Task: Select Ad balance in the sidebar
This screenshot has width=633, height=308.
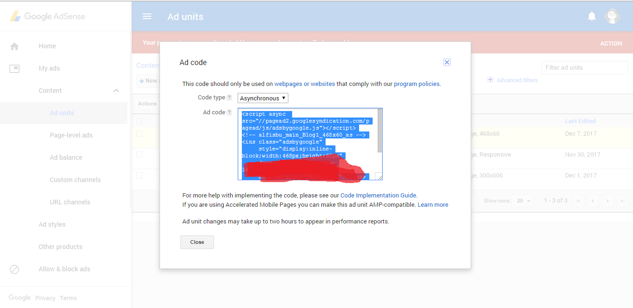Action: [66, 157]
